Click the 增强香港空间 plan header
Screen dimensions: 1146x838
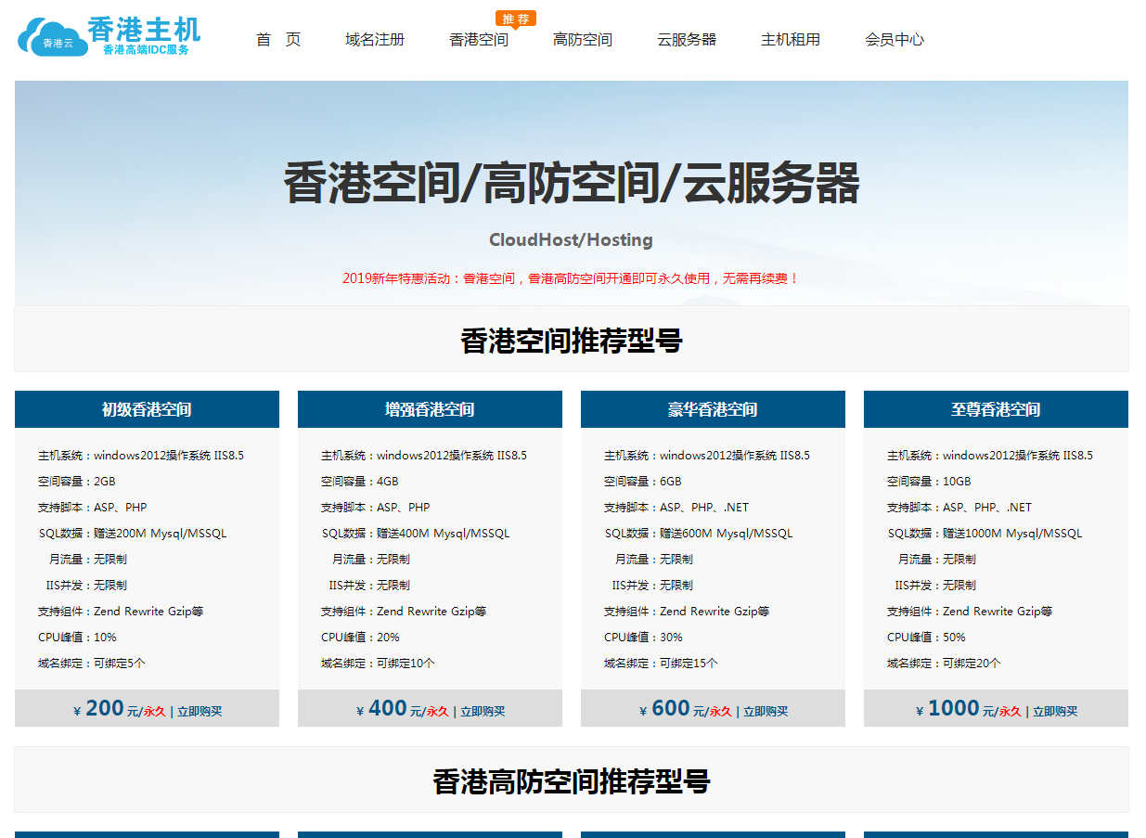point(430,409)
